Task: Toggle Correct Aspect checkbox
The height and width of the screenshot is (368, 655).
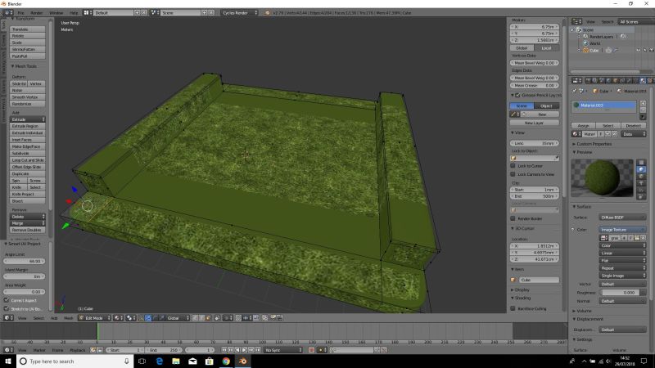Action: point(7,300)
